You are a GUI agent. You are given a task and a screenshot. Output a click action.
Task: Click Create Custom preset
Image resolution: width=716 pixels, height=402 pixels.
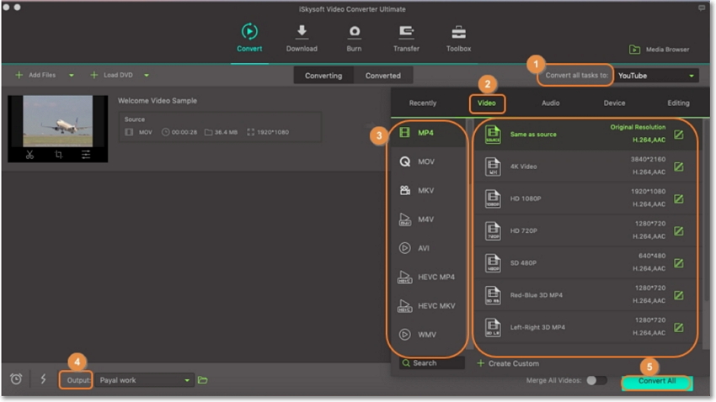(x=507, y=363)
